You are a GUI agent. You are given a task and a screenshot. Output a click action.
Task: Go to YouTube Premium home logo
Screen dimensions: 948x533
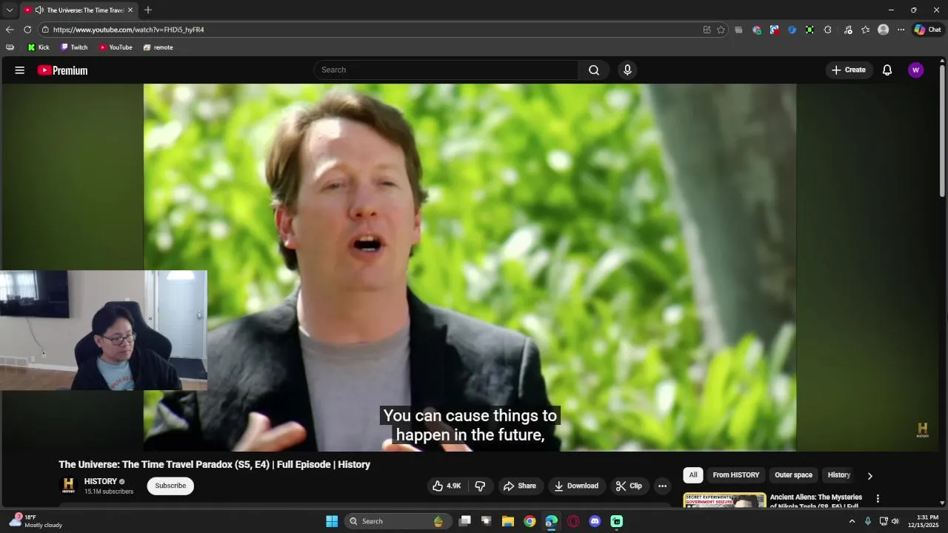[x=63, y=70]
